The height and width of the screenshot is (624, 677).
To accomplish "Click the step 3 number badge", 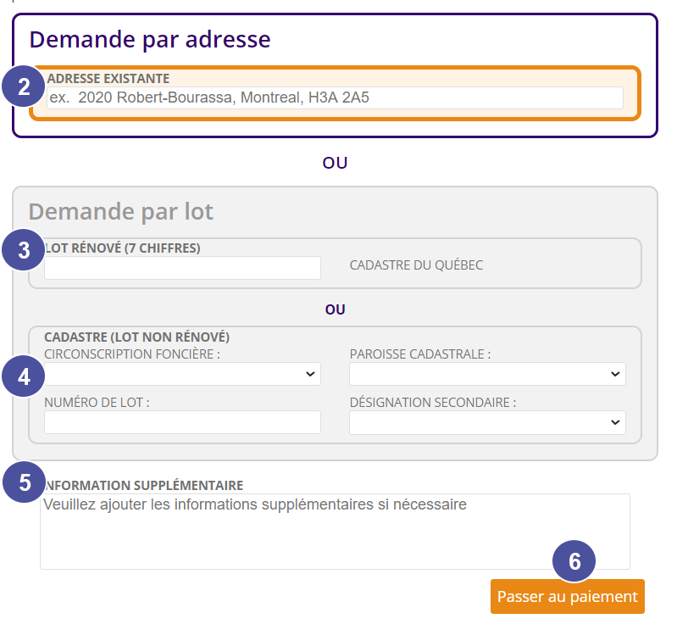I will click(25, 250).
